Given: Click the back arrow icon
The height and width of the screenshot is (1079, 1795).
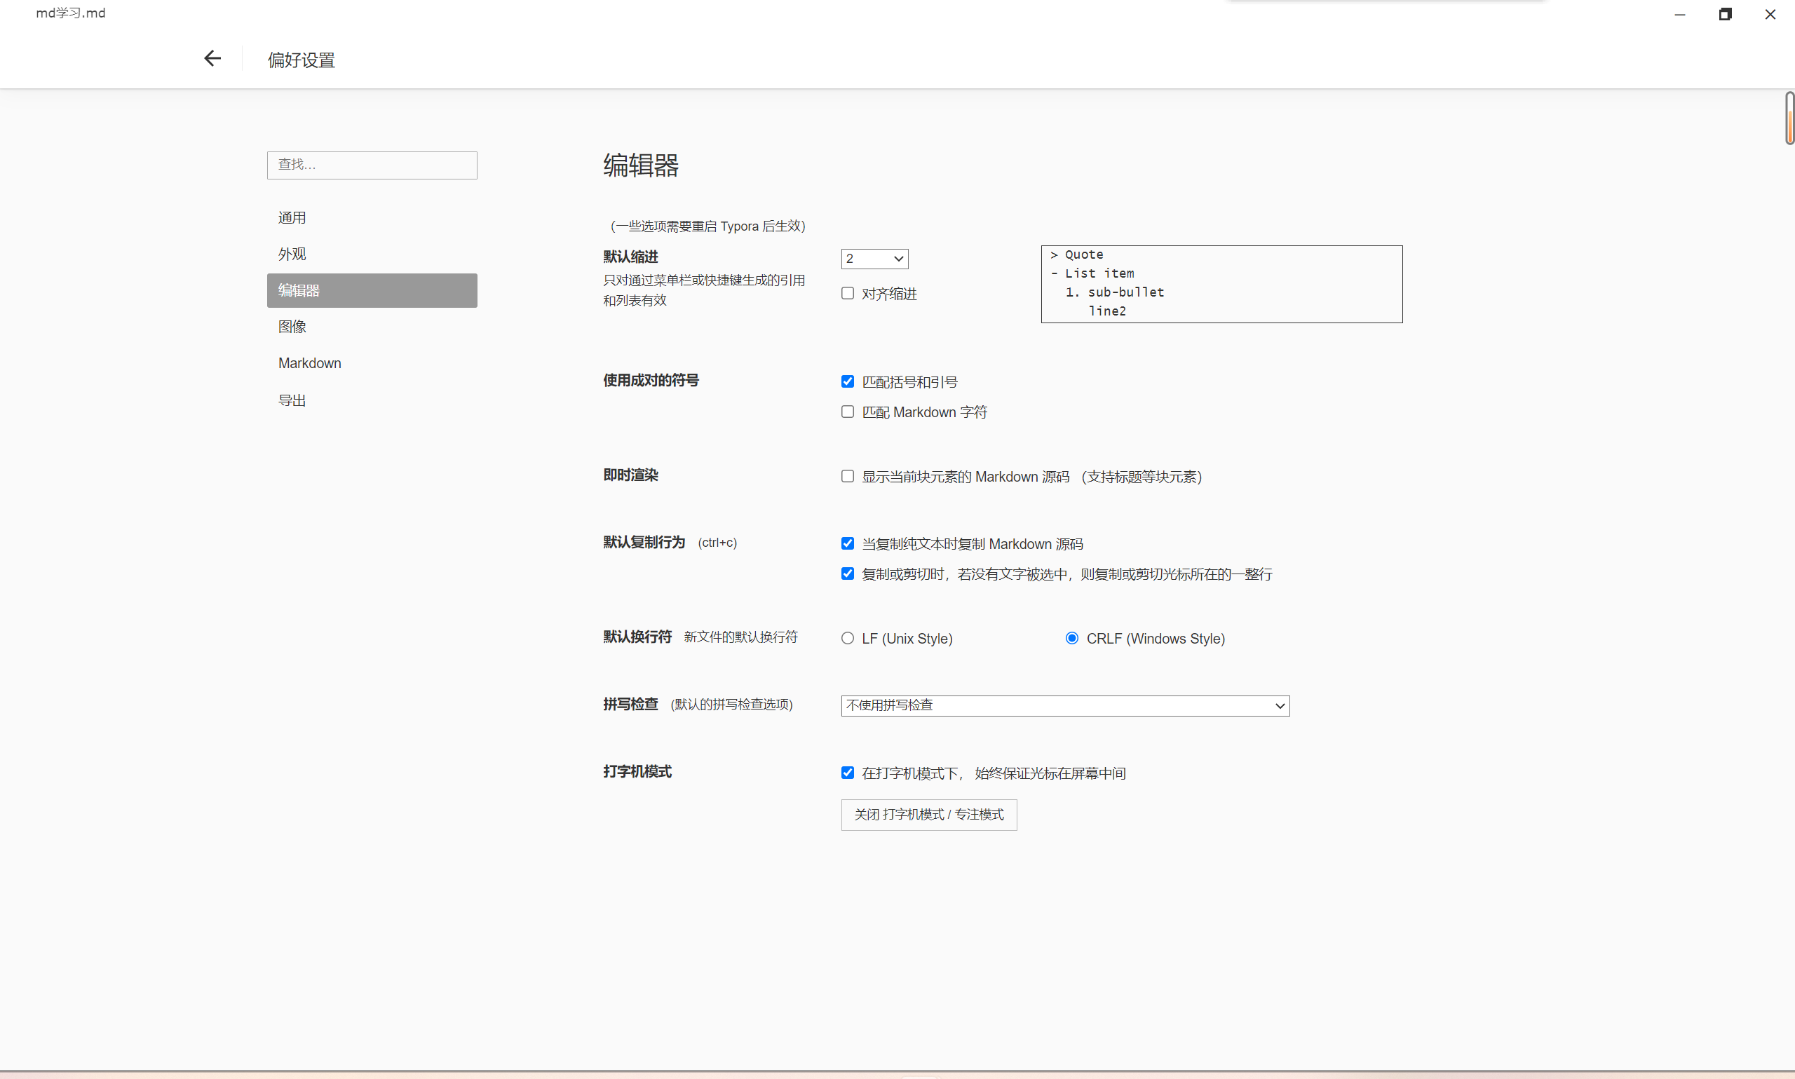Looking at the screenshot, I should click(212, 59).
